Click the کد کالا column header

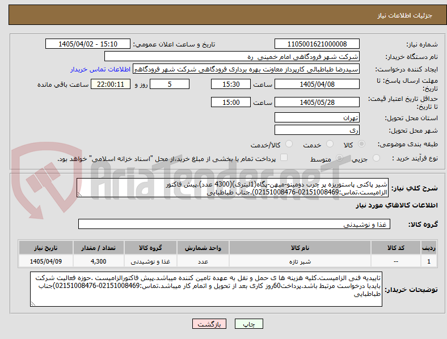[x=396, y=248]
